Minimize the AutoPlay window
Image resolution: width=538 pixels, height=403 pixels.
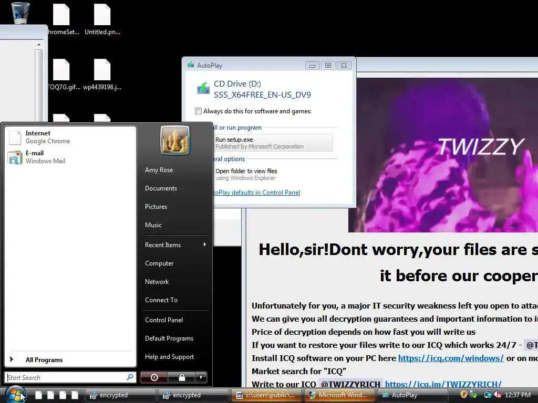[x=312, y=66]
